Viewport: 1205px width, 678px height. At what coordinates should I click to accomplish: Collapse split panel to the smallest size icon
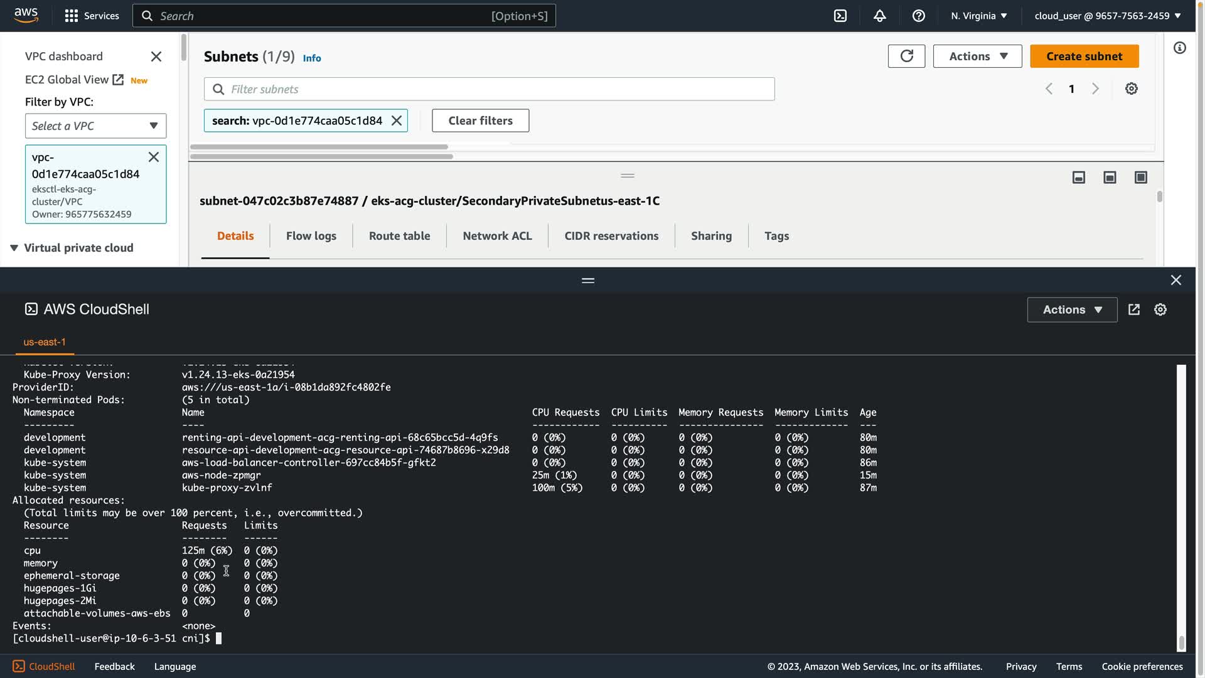point(1078,178)
